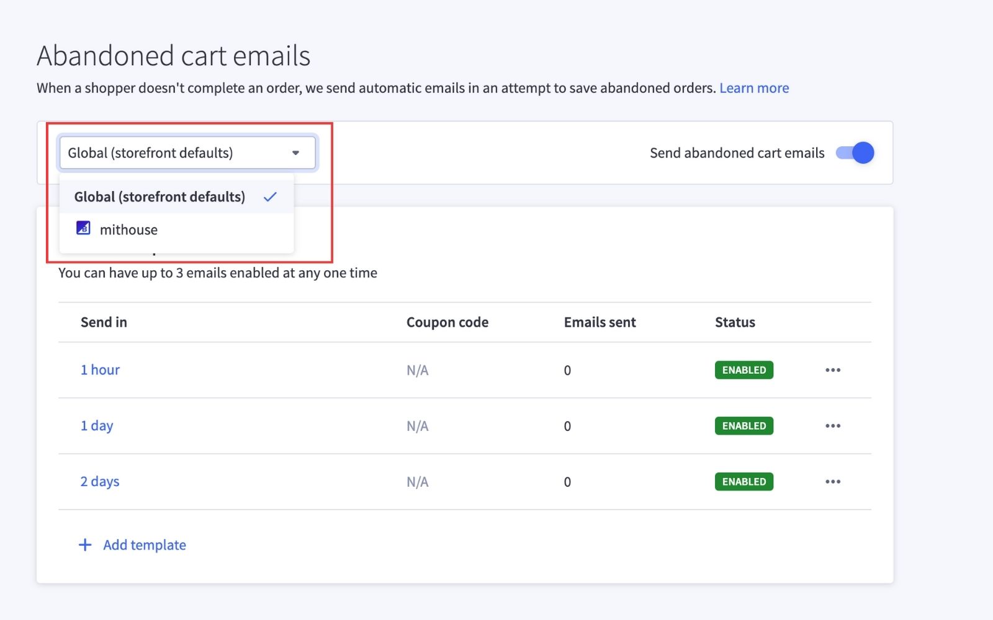Image resolution: width=993 pixels, height=620 pixels.
Task: Click the ENABLED badge in 1 hour row
Action: [x=744, y=370]
